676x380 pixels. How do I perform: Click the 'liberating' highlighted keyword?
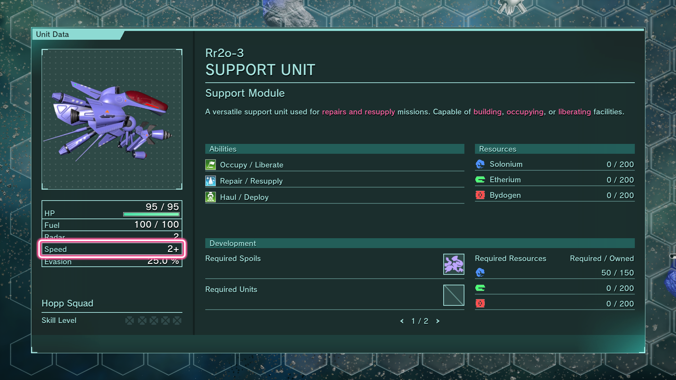coord(575,112)
